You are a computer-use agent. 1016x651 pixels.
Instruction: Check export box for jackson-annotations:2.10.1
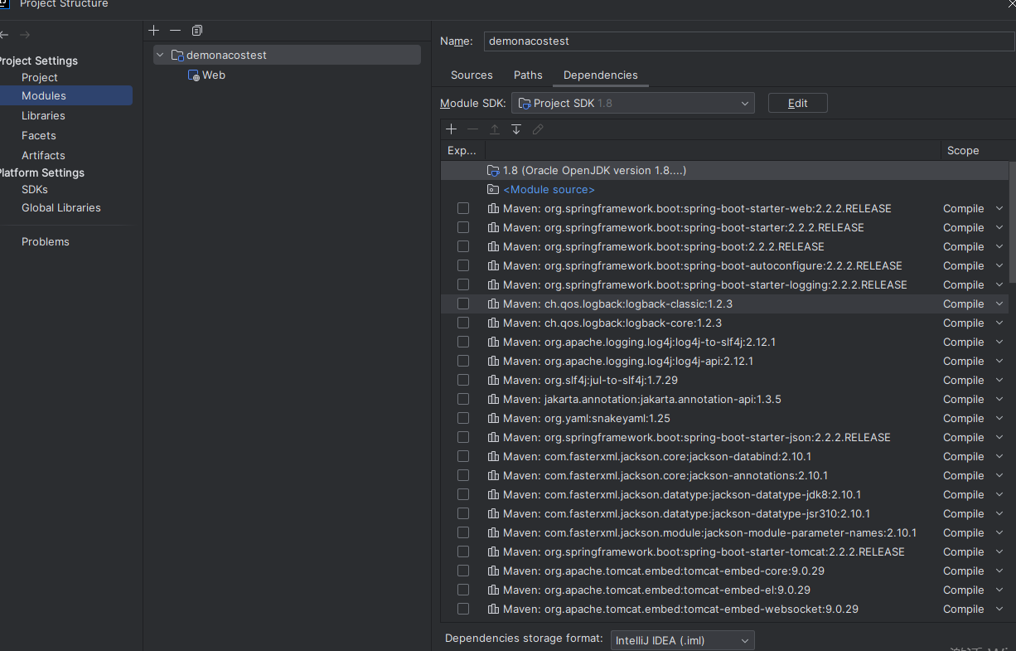[x=463, y=475]
